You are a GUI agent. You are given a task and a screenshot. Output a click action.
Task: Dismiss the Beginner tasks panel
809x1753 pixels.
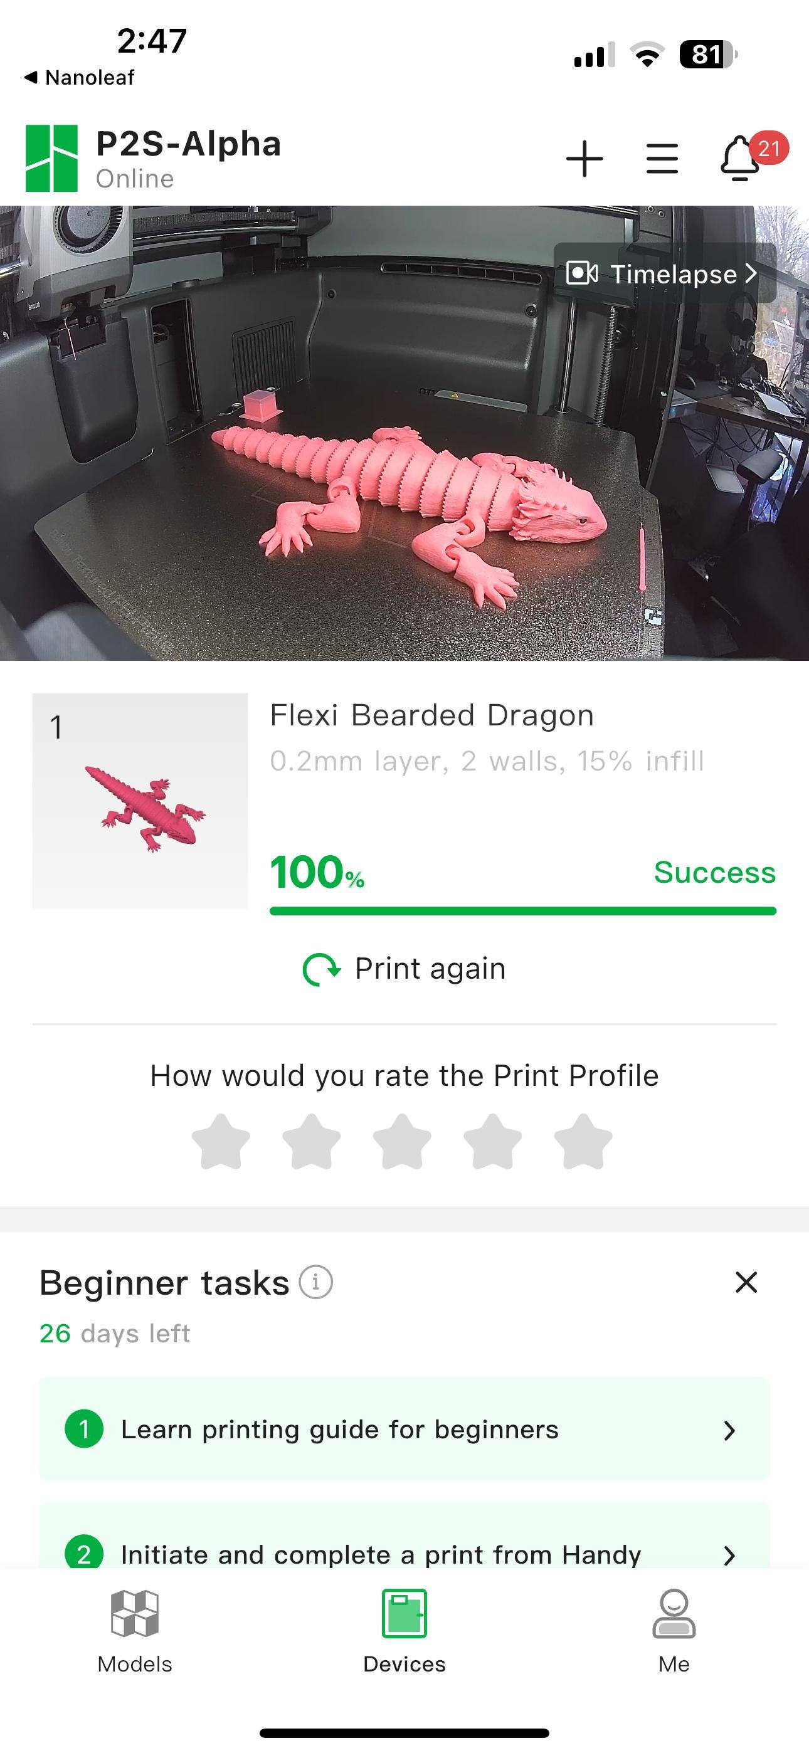tap(746, 1282)
